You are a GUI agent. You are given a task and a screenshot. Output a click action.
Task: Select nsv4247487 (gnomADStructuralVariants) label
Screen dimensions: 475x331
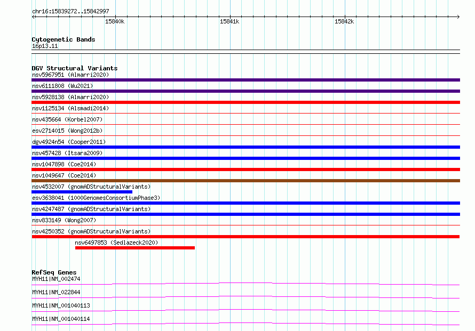[91, 209]
